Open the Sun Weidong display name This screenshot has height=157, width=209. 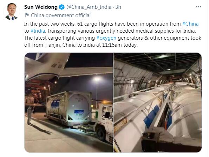tap(41, 7)
